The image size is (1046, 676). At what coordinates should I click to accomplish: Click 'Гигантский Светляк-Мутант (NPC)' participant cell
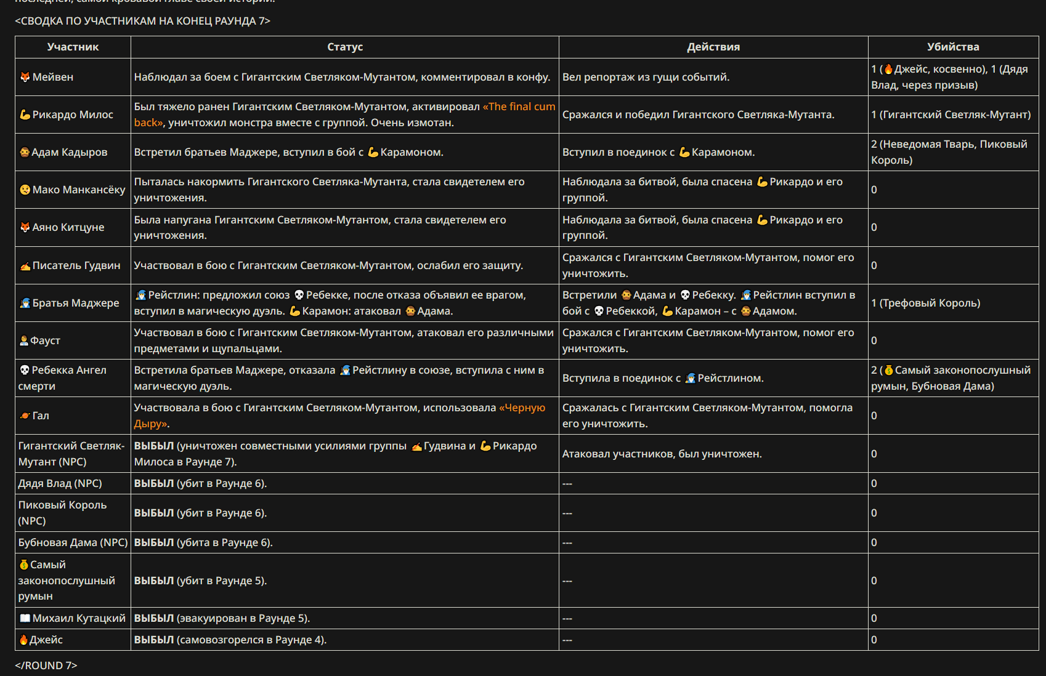(71, 454)
